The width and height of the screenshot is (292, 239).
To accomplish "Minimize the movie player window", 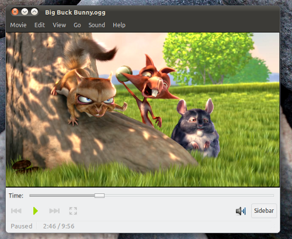I will pos(25,12).
